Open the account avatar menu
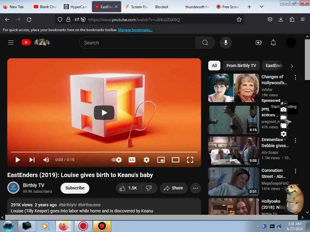Image resolution: width=310 pixels, height=232 pixels. click(x=291, y=43)
